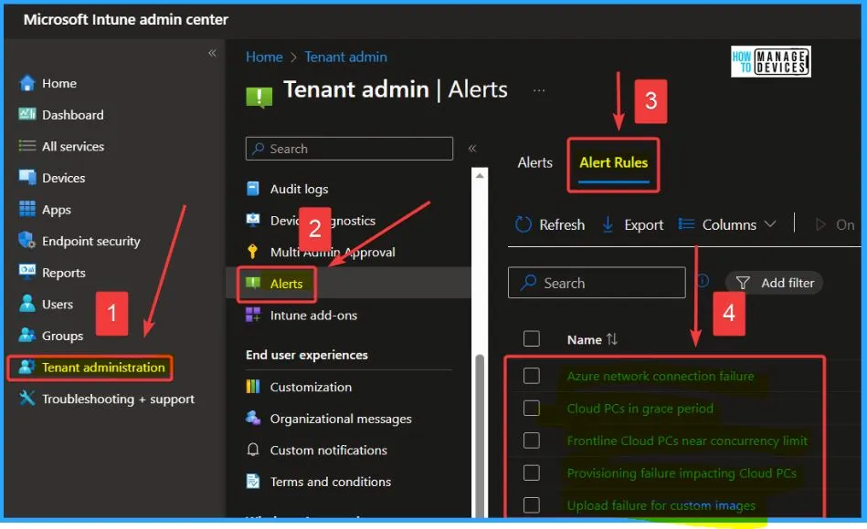Image resolution: width=867 pixels, height=529 pixels.
Task: Switch to the Alerts tab
Action: pos(534,162)
